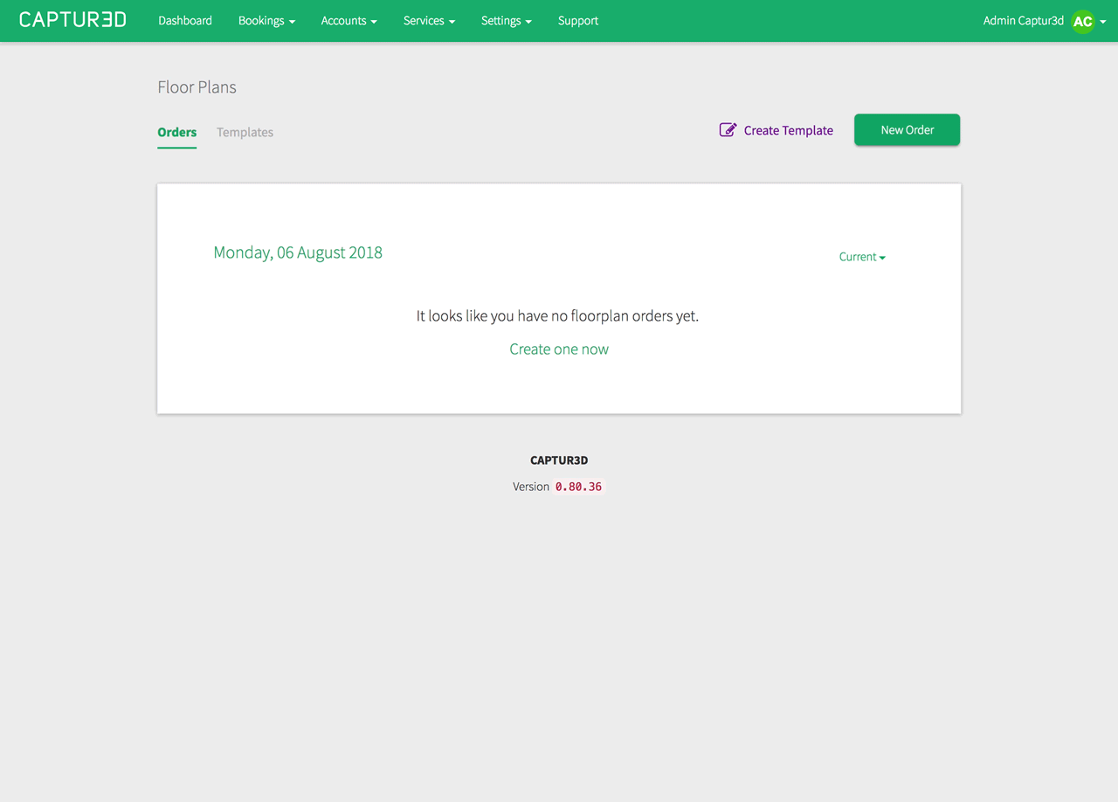Click the Monday, 06 August 2018 date
The image size is (1118, 802).
tap(298, 252)
